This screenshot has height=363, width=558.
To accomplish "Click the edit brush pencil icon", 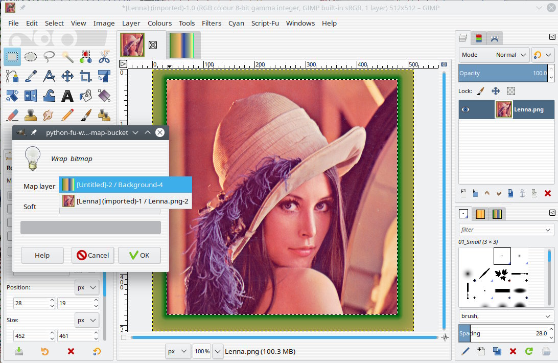I will (465, 351).
